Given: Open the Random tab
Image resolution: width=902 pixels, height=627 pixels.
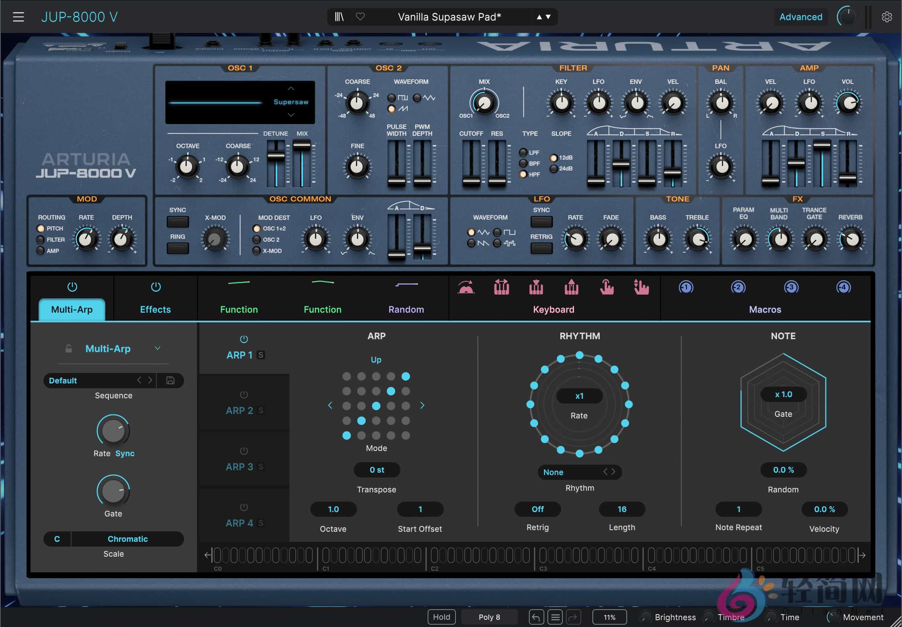Looking at the screenshot, I should tap(406, 309).
